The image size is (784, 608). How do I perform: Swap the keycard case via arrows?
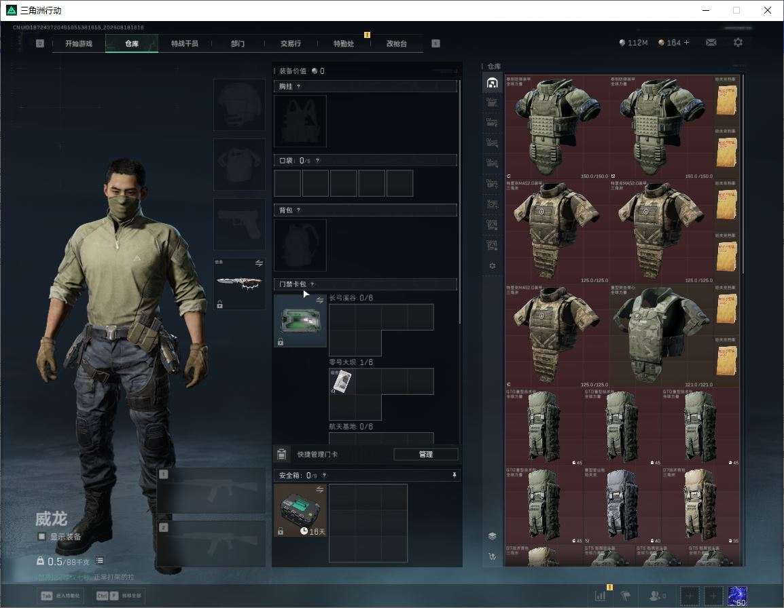tap(319, 300)
